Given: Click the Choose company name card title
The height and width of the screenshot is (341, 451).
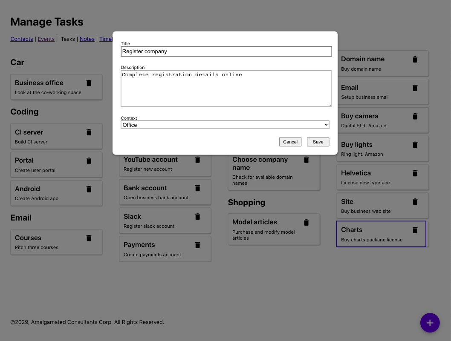Looking at the screenshot, I should [x=260, y=163].
